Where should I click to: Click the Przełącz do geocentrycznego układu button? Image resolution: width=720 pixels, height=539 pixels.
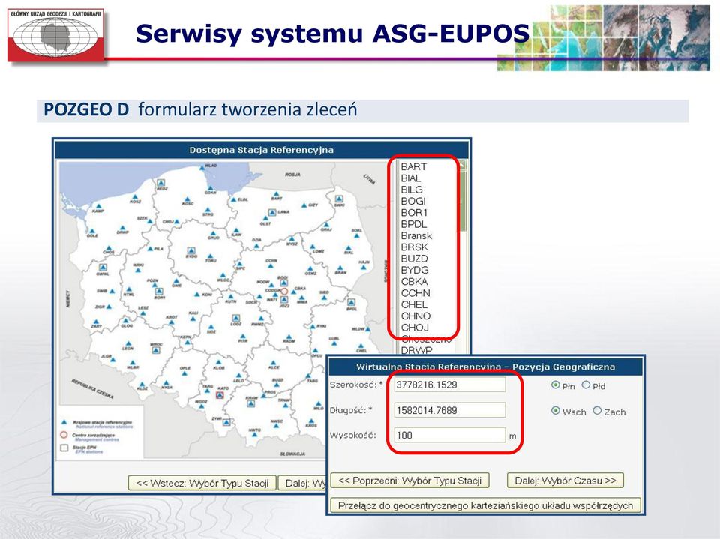pos(485,505)
